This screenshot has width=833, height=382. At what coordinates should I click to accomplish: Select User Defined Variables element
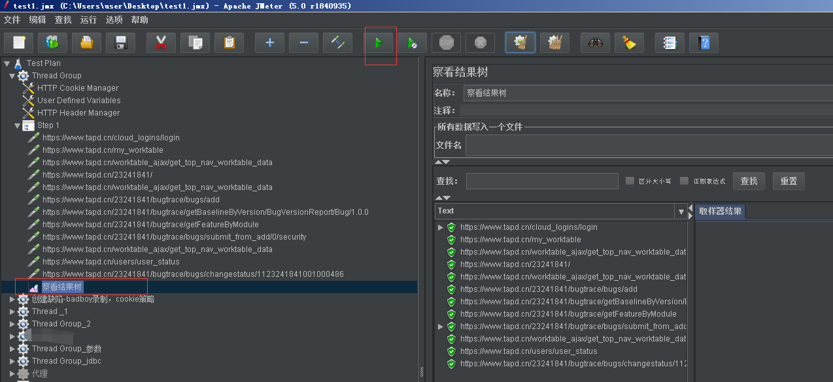point(78,101)
